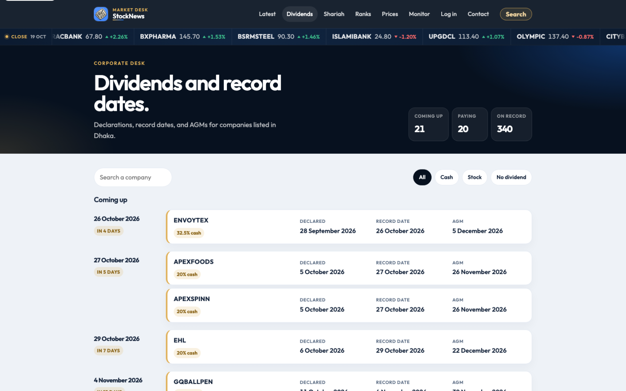Click EHL AGM date 22 December 2026
Image resolution: width=626 pixels, height=391 pixels.
479,351
